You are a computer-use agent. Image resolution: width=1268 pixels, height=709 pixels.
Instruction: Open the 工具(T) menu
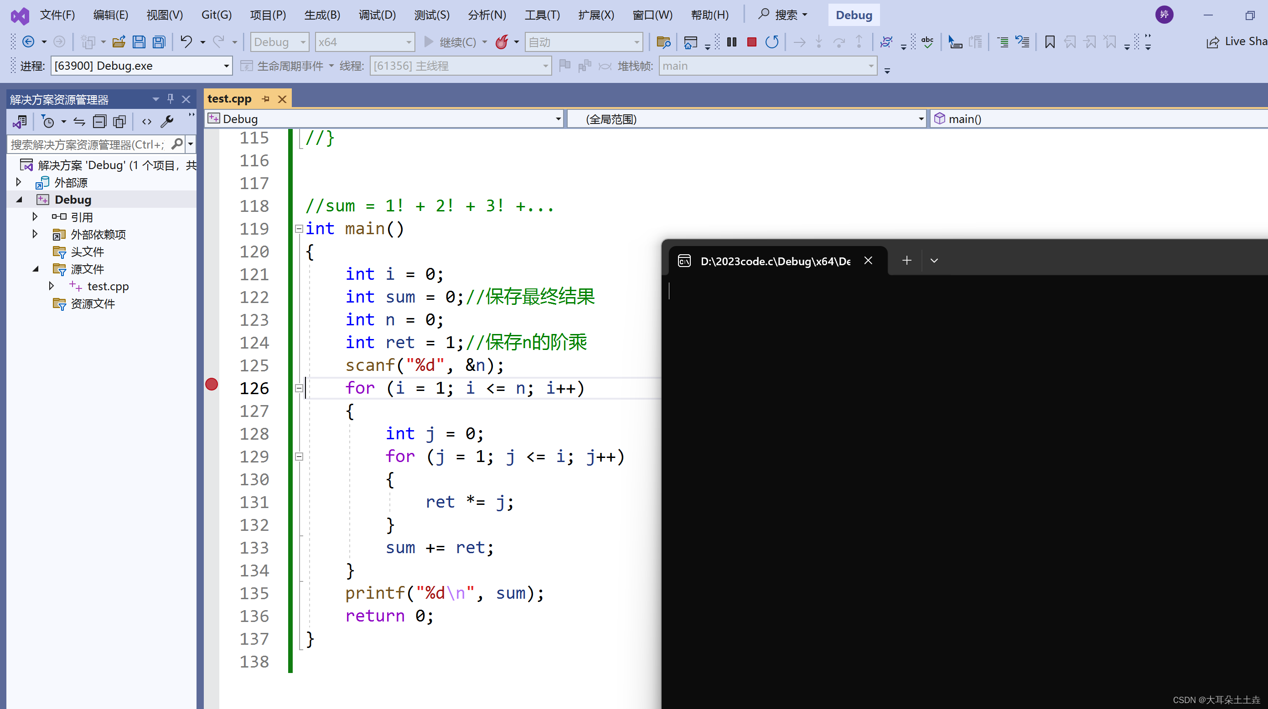coord(543,15)
